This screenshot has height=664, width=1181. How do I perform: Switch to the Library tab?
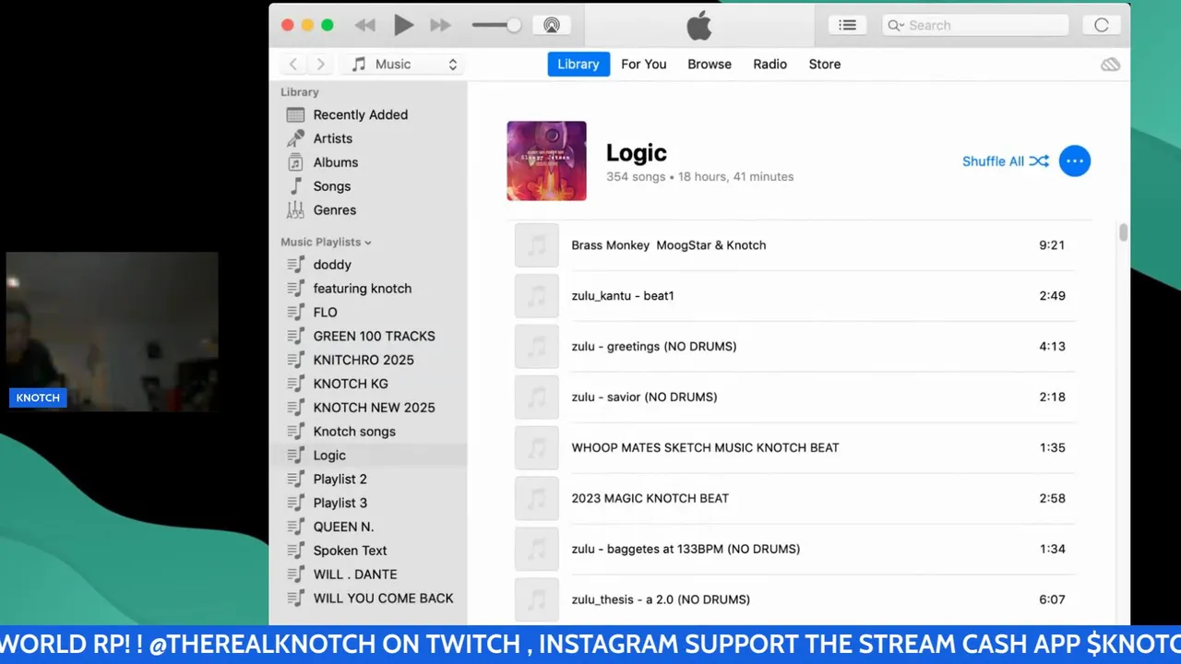point(579,64)
